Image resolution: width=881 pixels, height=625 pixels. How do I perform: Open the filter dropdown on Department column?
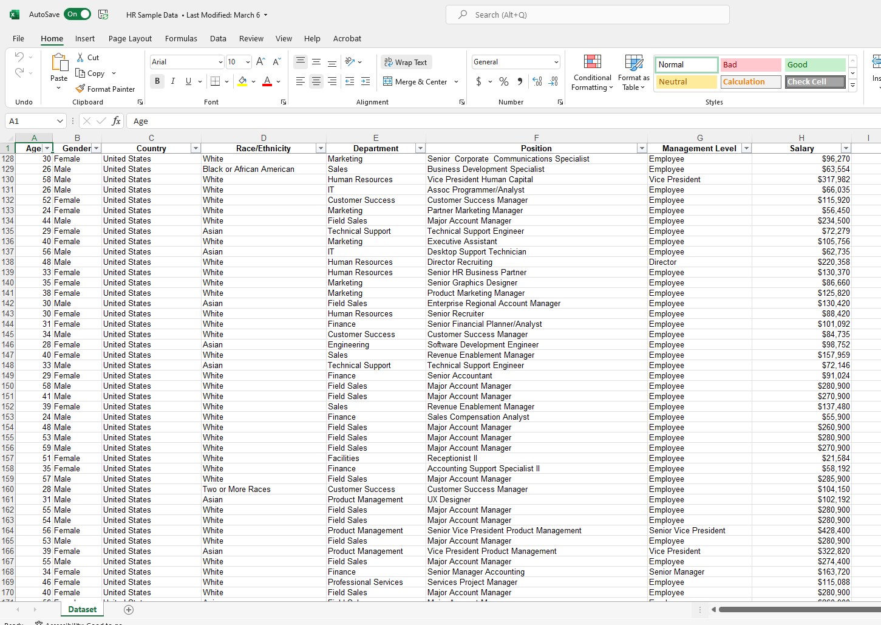pyautogui.click(x=420, y=148)
